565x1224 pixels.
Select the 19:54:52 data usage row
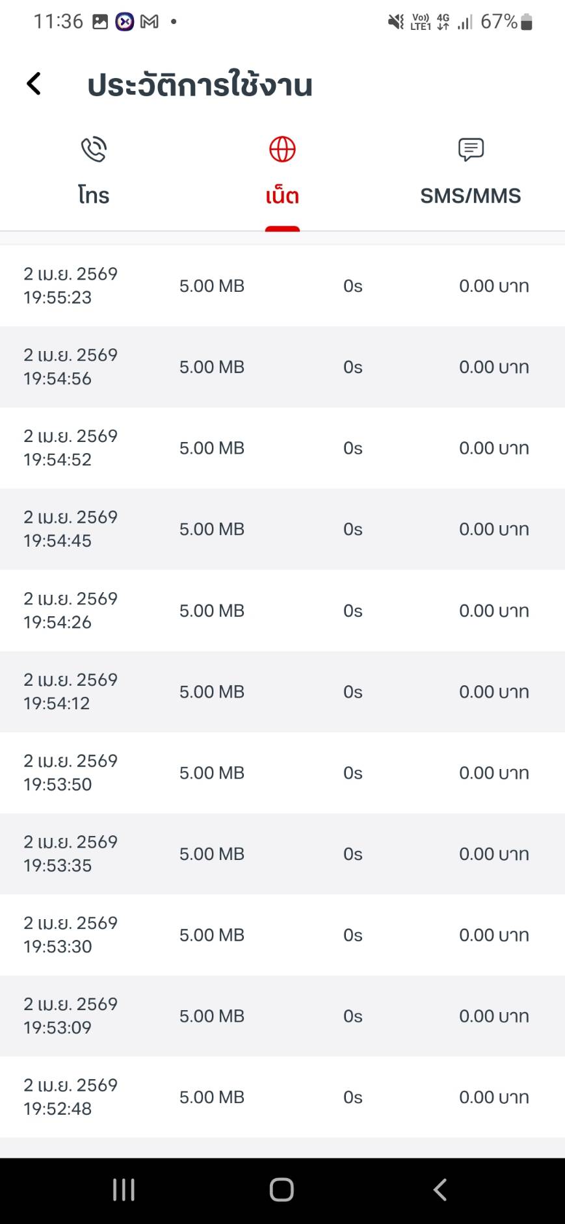282,449
